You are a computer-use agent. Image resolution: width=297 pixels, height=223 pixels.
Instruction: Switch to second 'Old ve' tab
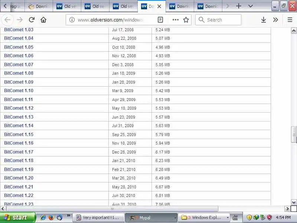coord(95,6)
